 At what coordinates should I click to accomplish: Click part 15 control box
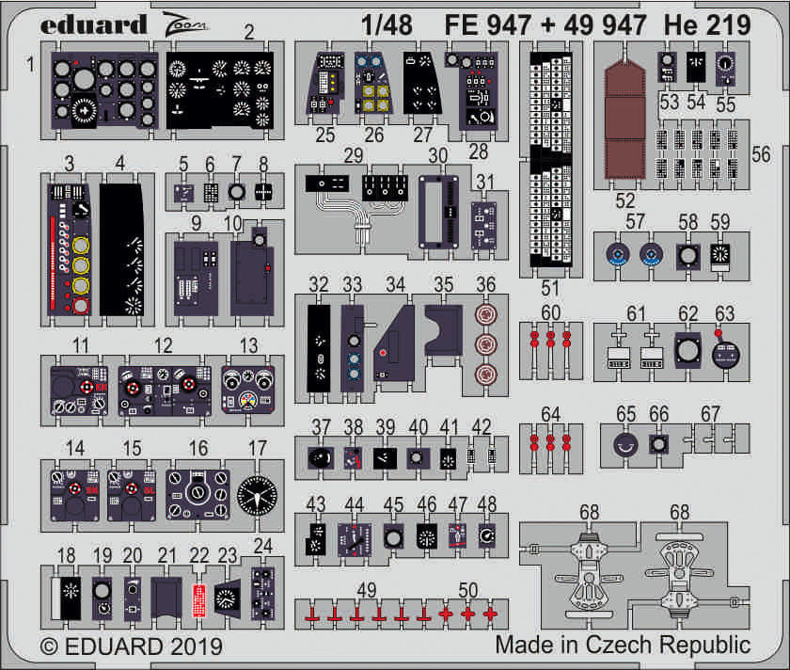point(132,495)
